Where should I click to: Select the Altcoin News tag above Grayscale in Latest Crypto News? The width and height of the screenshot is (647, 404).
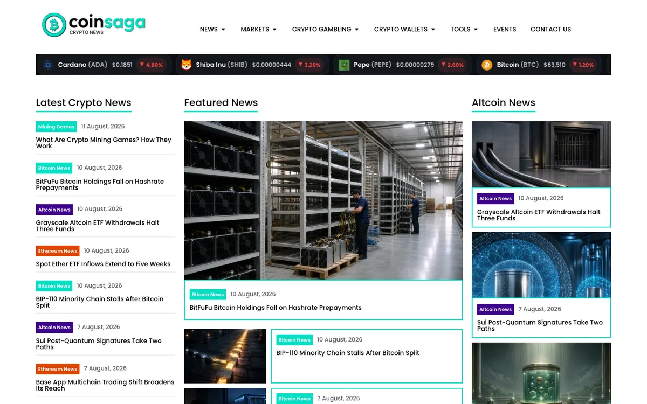[54, 210]
